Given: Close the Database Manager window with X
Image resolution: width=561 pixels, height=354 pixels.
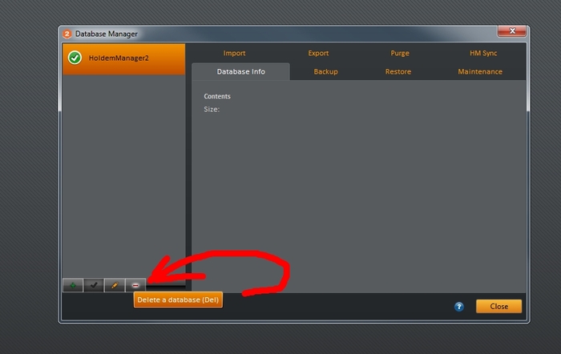Looking at the screenshot, I should click(512, 31).
